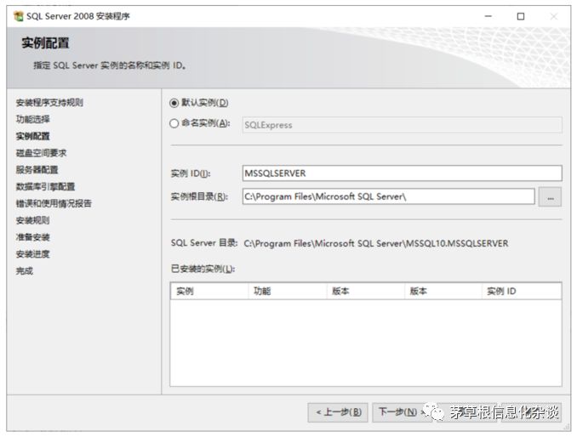Click the 已安装的实例(L) label
577x437 pixels.
[203, 269]
